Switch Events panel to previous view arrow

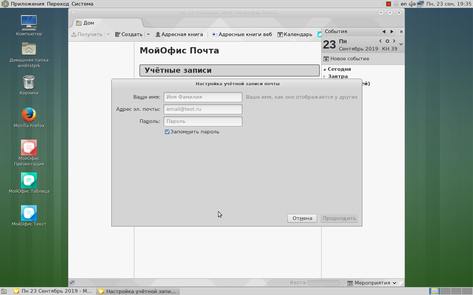384,32
